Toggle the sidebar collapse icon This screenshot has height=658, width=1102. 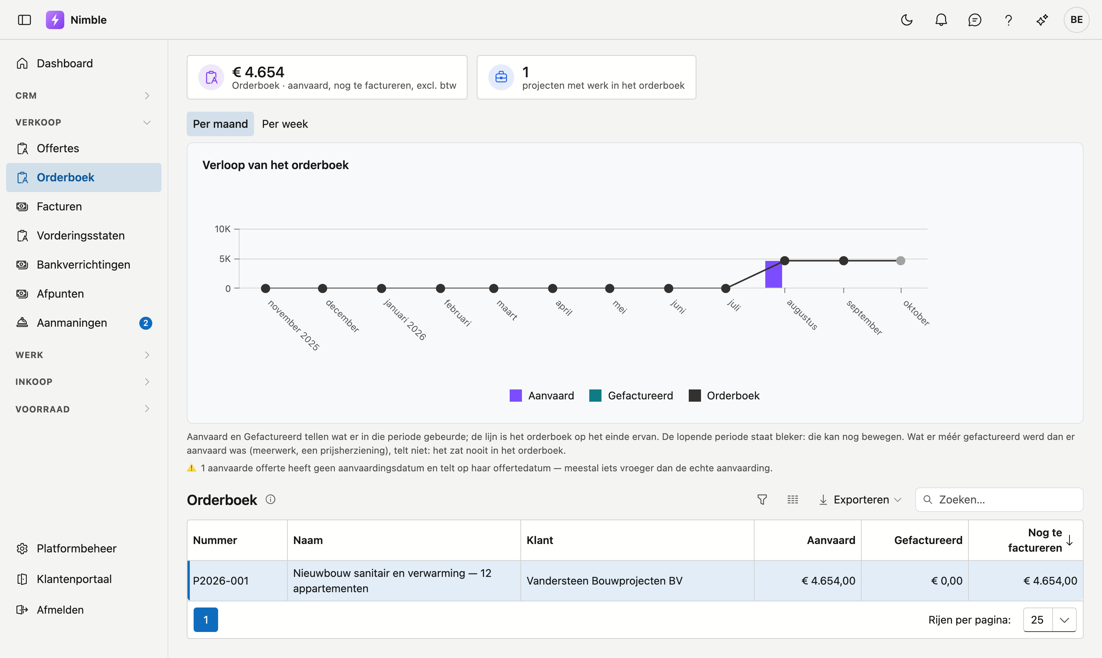click(x=24, y=20)
